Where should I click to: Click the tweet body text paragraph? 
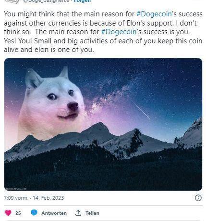click(103, 32)
